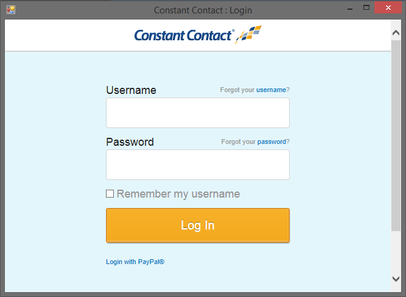Click the Password field label
This screenshot has width=406, height=297.
click(130, 142)
